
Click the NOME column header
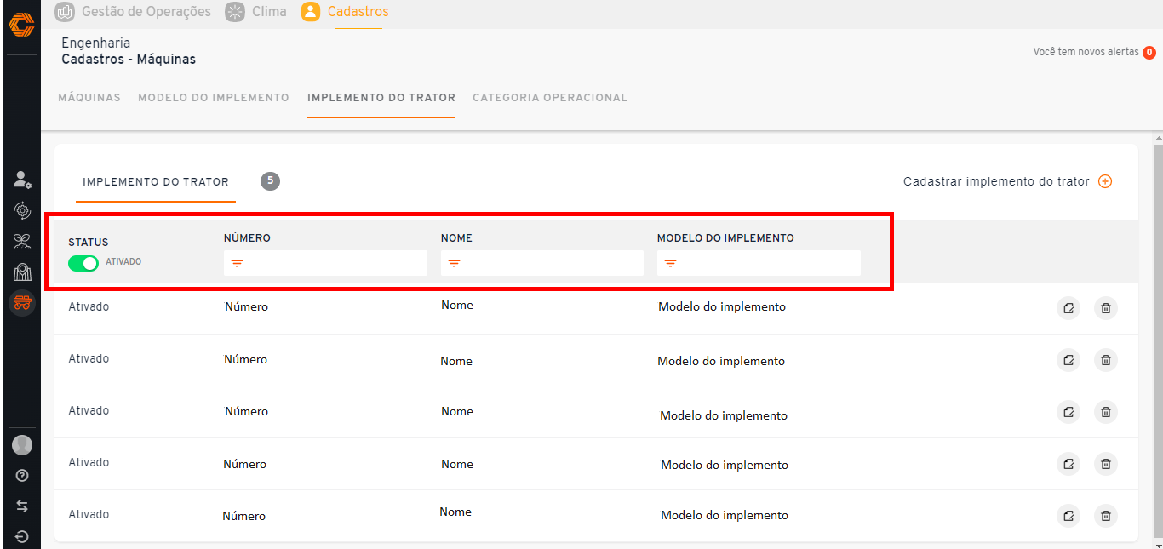(x=456, y=238)
